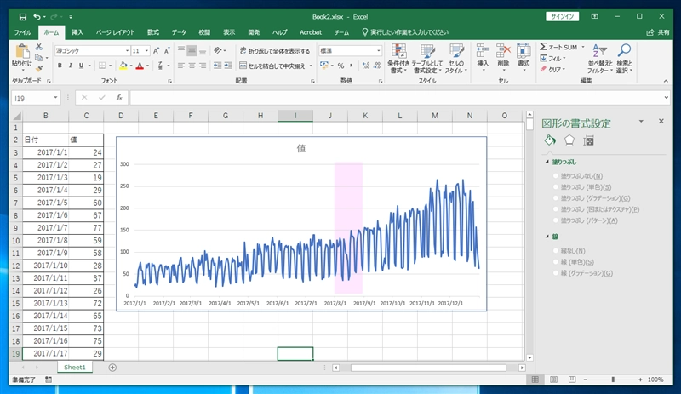Select 線なし(N) radio option
Screen dimensions: 681x394
pyautogui.click(x=556, y=251)
